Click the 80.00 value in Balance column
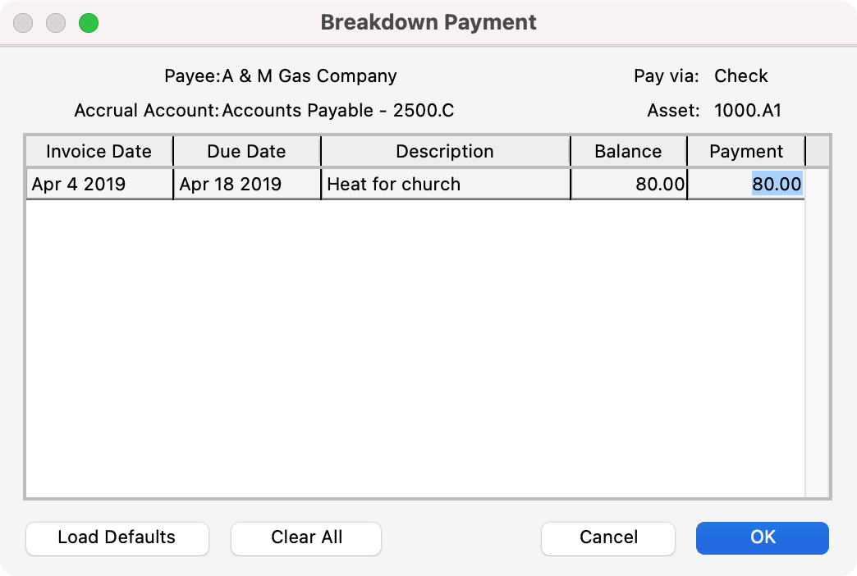Screen dimensions: 857x576 (x=660, y=185)
